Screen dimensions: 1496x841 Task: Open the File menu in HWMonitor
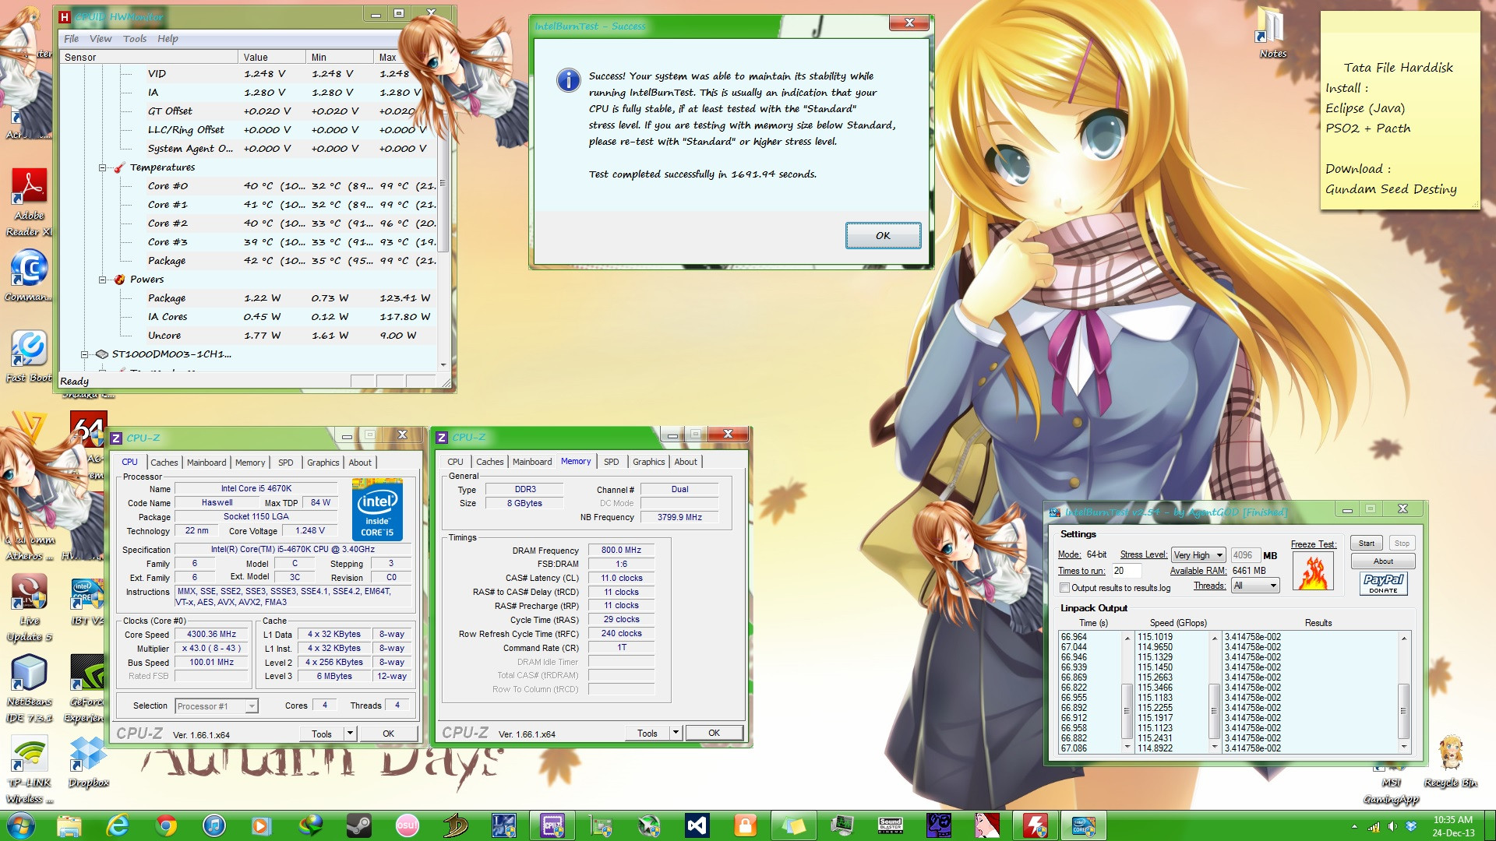[x=71, y=39]
